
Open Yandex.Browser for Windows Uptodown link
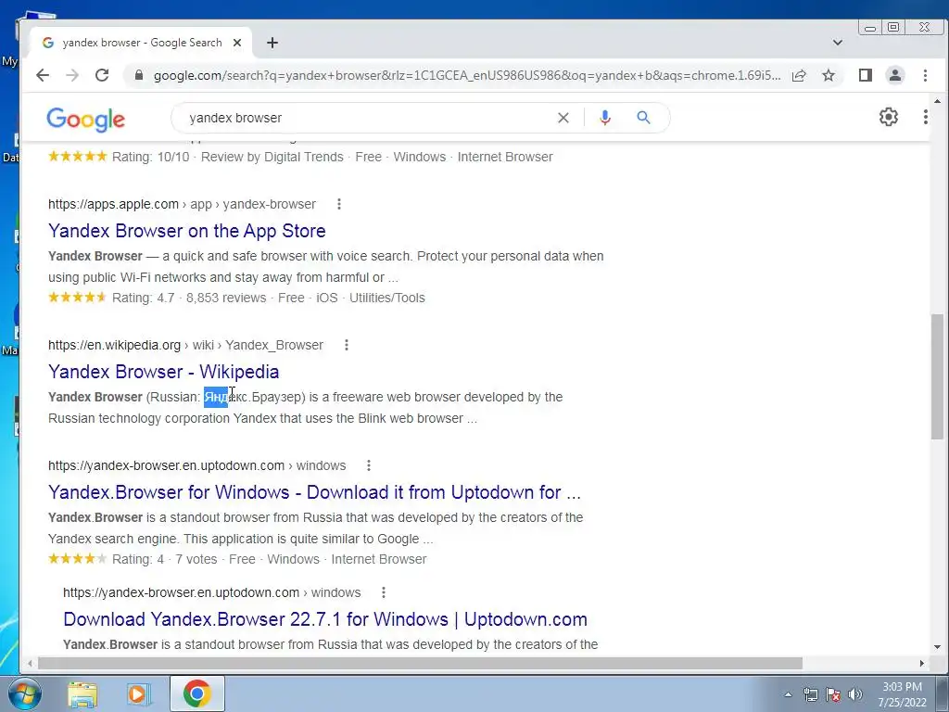click(x=314, y=492)
